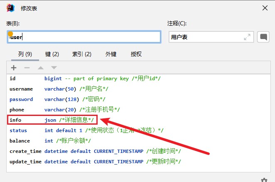Click the varchar(20) type definition

[60, 110]
